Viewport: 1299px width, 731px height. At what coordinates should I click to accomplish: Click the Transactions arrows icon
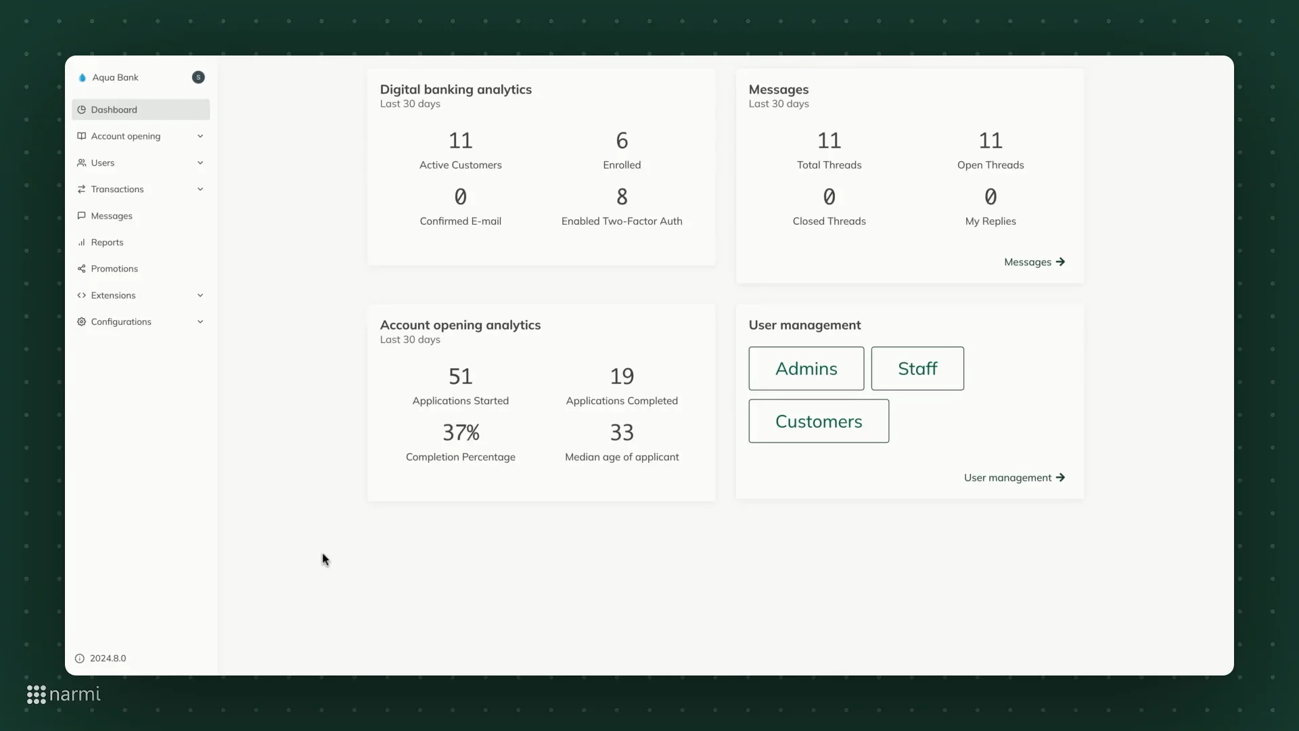pos(81,190)
